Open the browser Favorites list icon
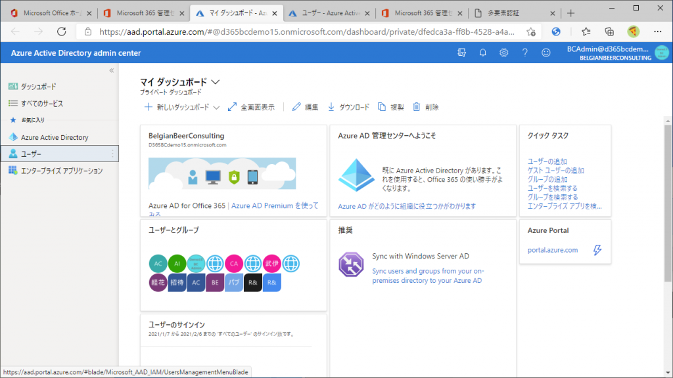The image size is (673, 378). (x=586, y=31)
